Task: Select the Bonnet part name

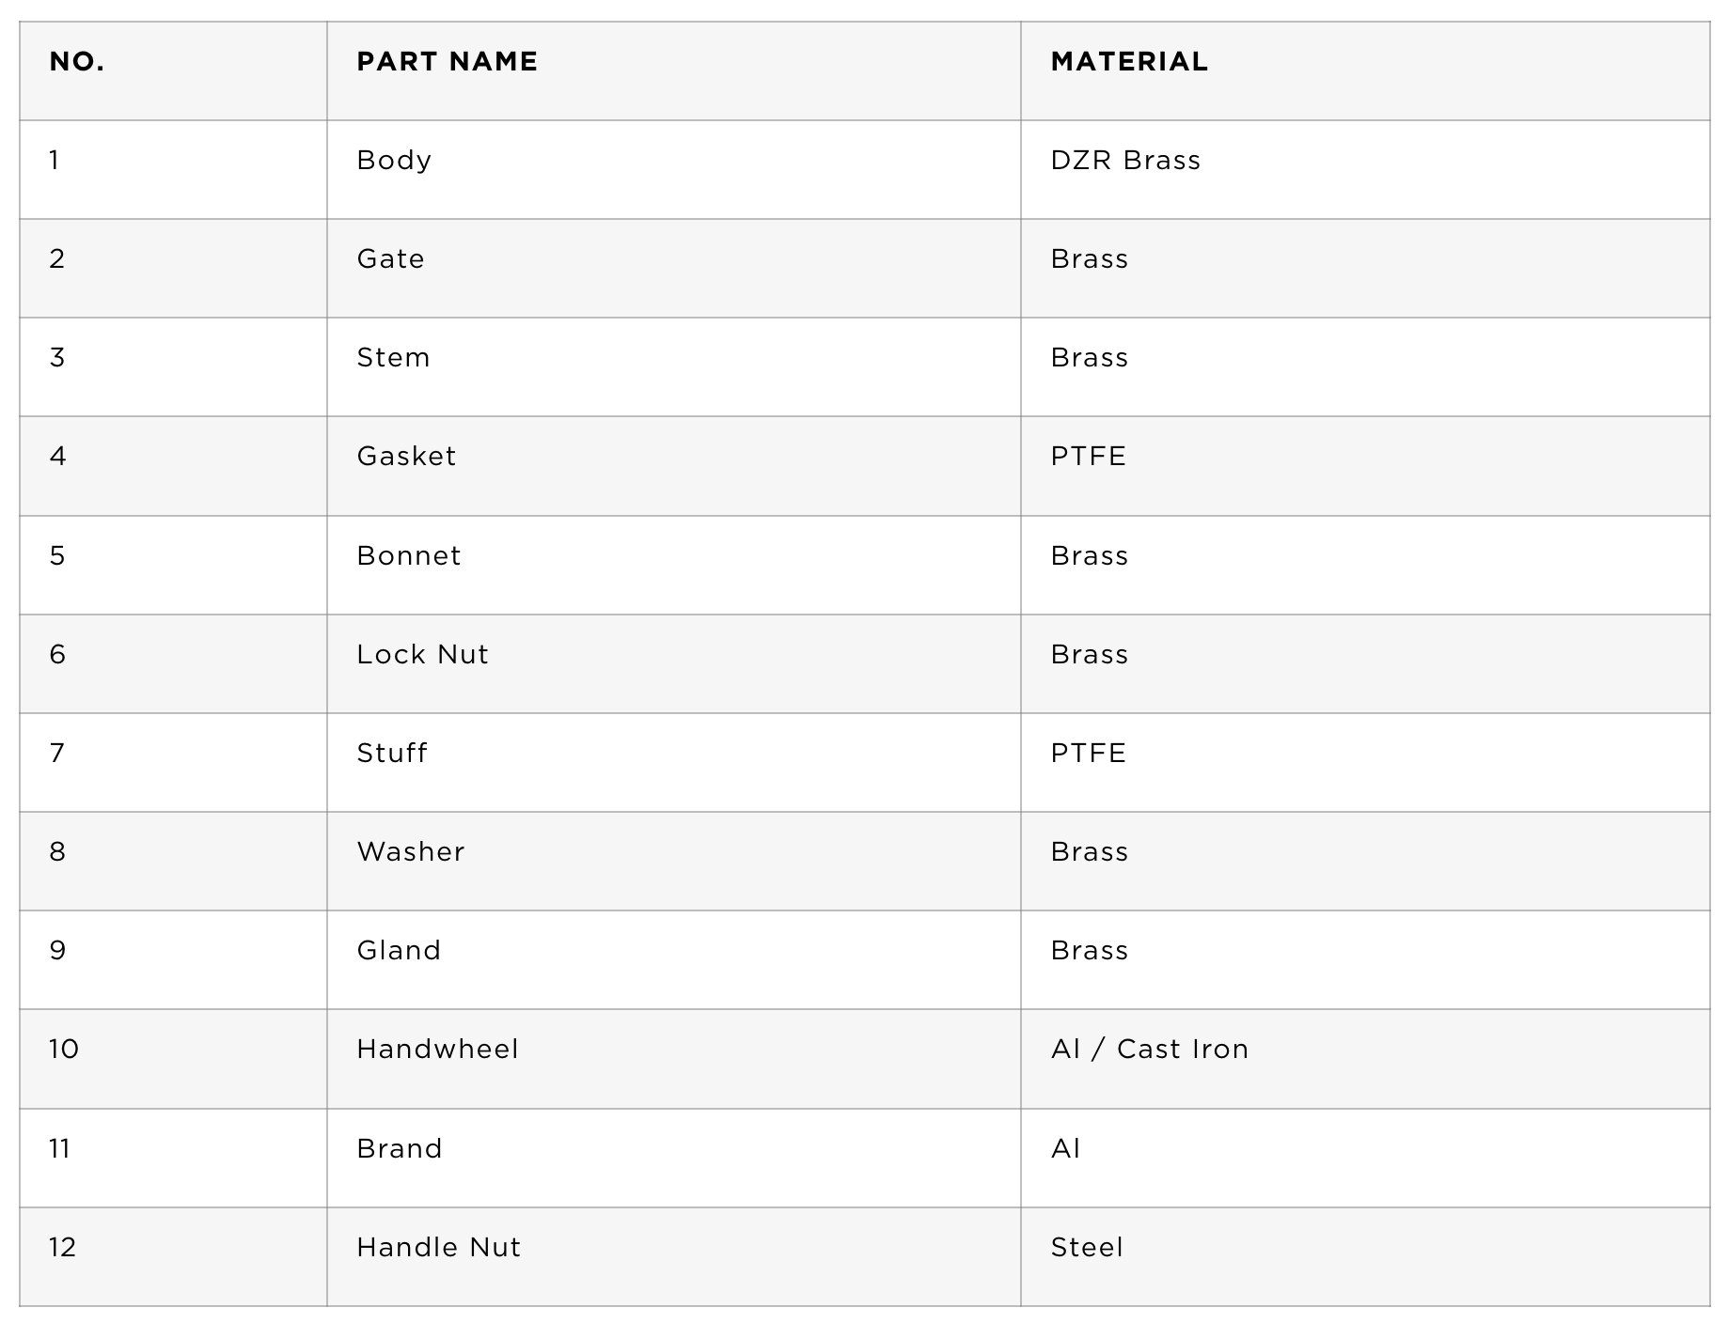Action: click(409, 556)
